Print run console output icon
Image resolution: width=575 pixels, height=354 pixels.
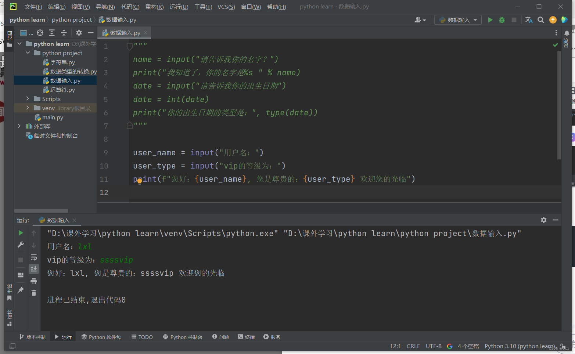coord(34,281)
